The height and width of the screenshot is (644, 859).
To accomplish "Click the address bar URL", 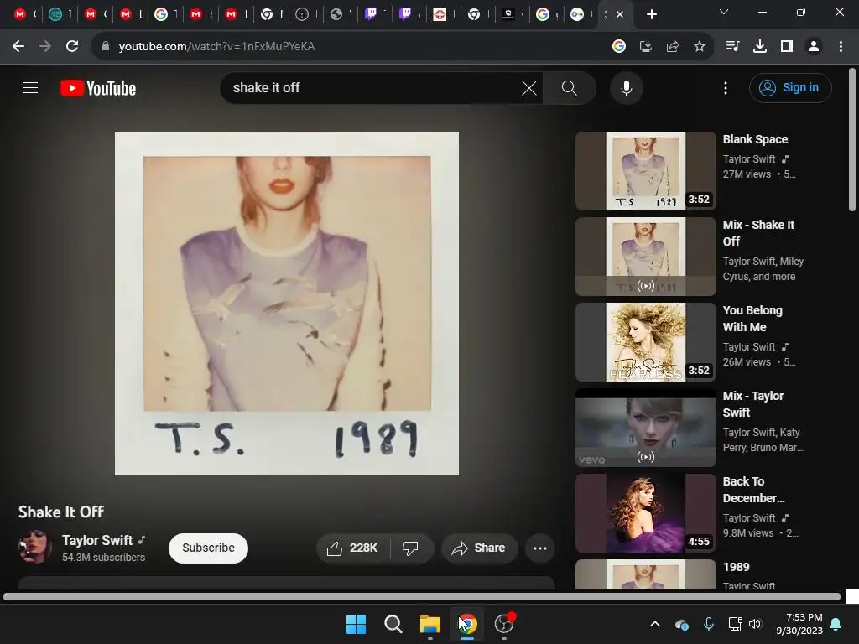I will point(217,47).
